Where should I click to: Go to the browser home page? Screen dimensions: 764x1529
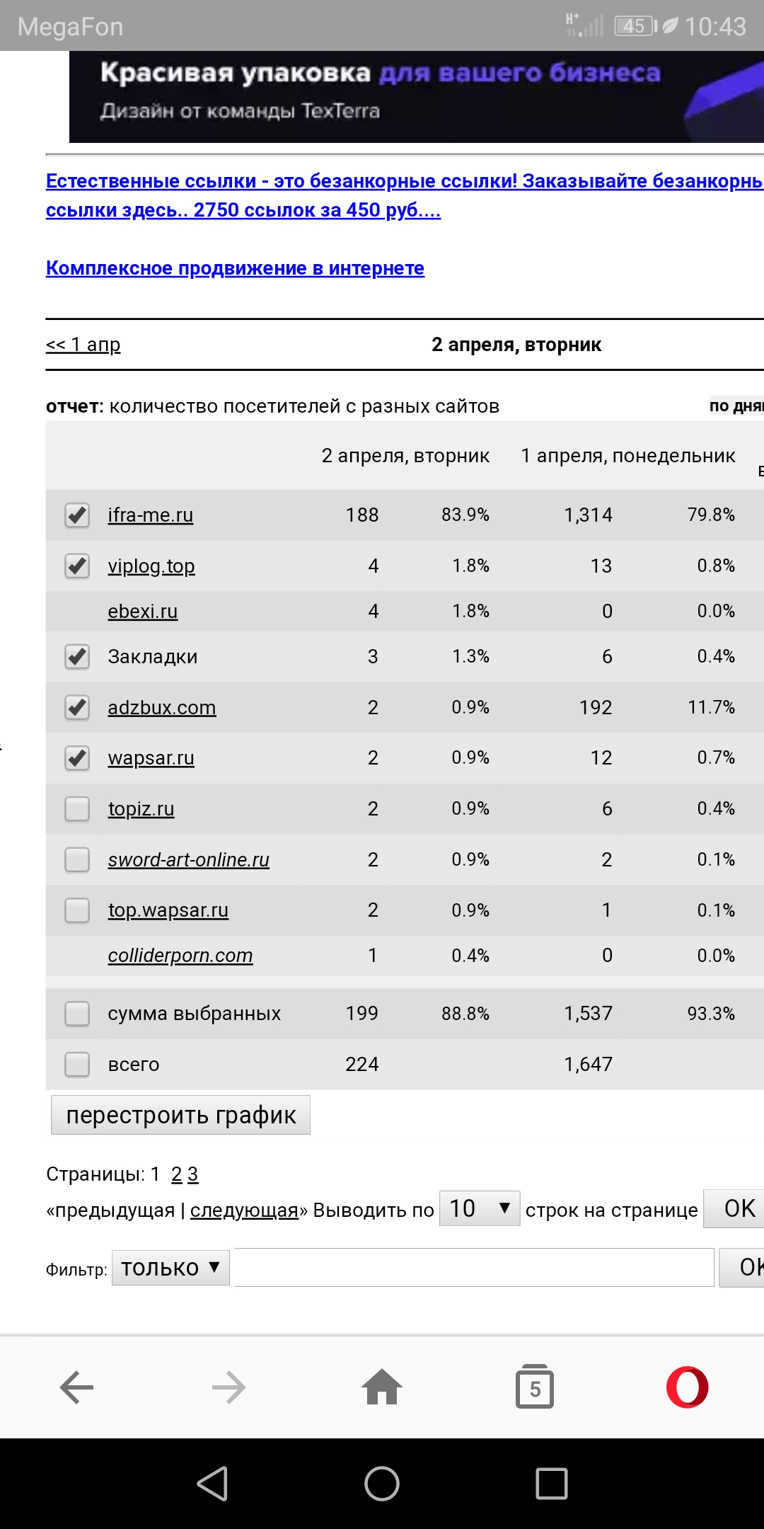coord(382,1386)
